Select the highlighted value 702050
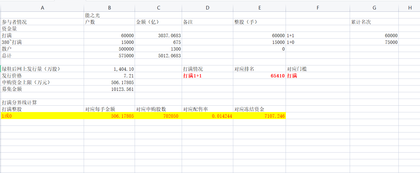Viewport: 420px width, 173px height. tap(158, 116)
